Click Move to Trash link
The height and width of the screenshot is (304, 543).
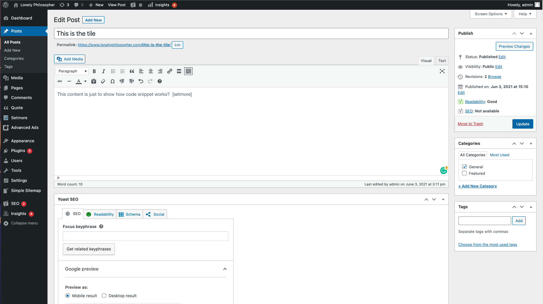click(x=470, y=124)
